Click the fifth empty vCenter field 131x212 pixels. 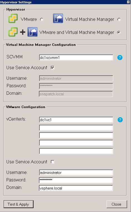[76, 151]
